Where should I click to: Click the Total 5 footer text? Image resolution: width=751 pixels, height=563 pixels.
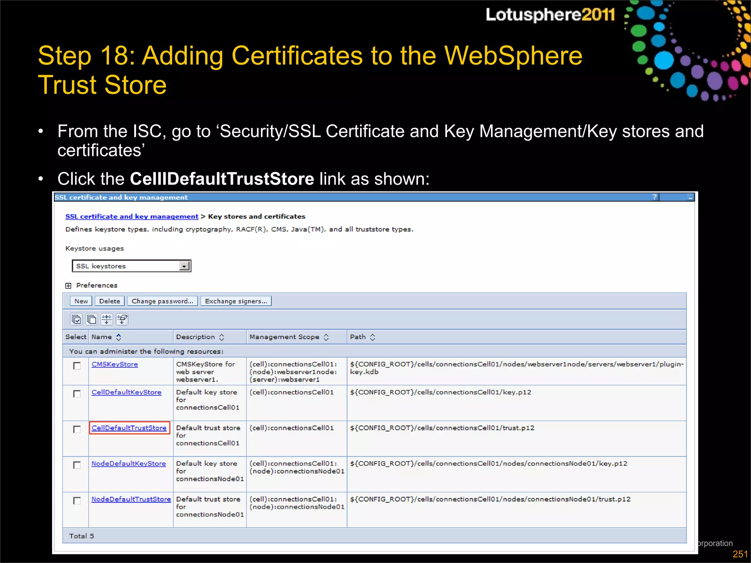(x=81, y=536)
